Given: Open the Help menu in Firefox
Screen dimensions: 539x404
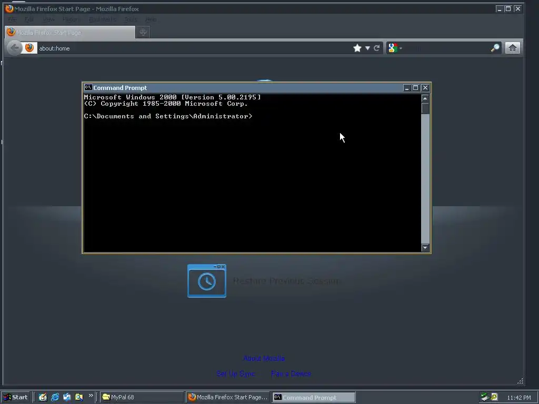Looking at the screenshot, I should (151, 19).
